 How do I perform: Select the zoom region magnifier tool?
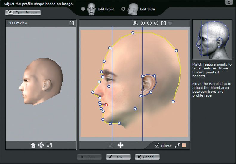135,23
